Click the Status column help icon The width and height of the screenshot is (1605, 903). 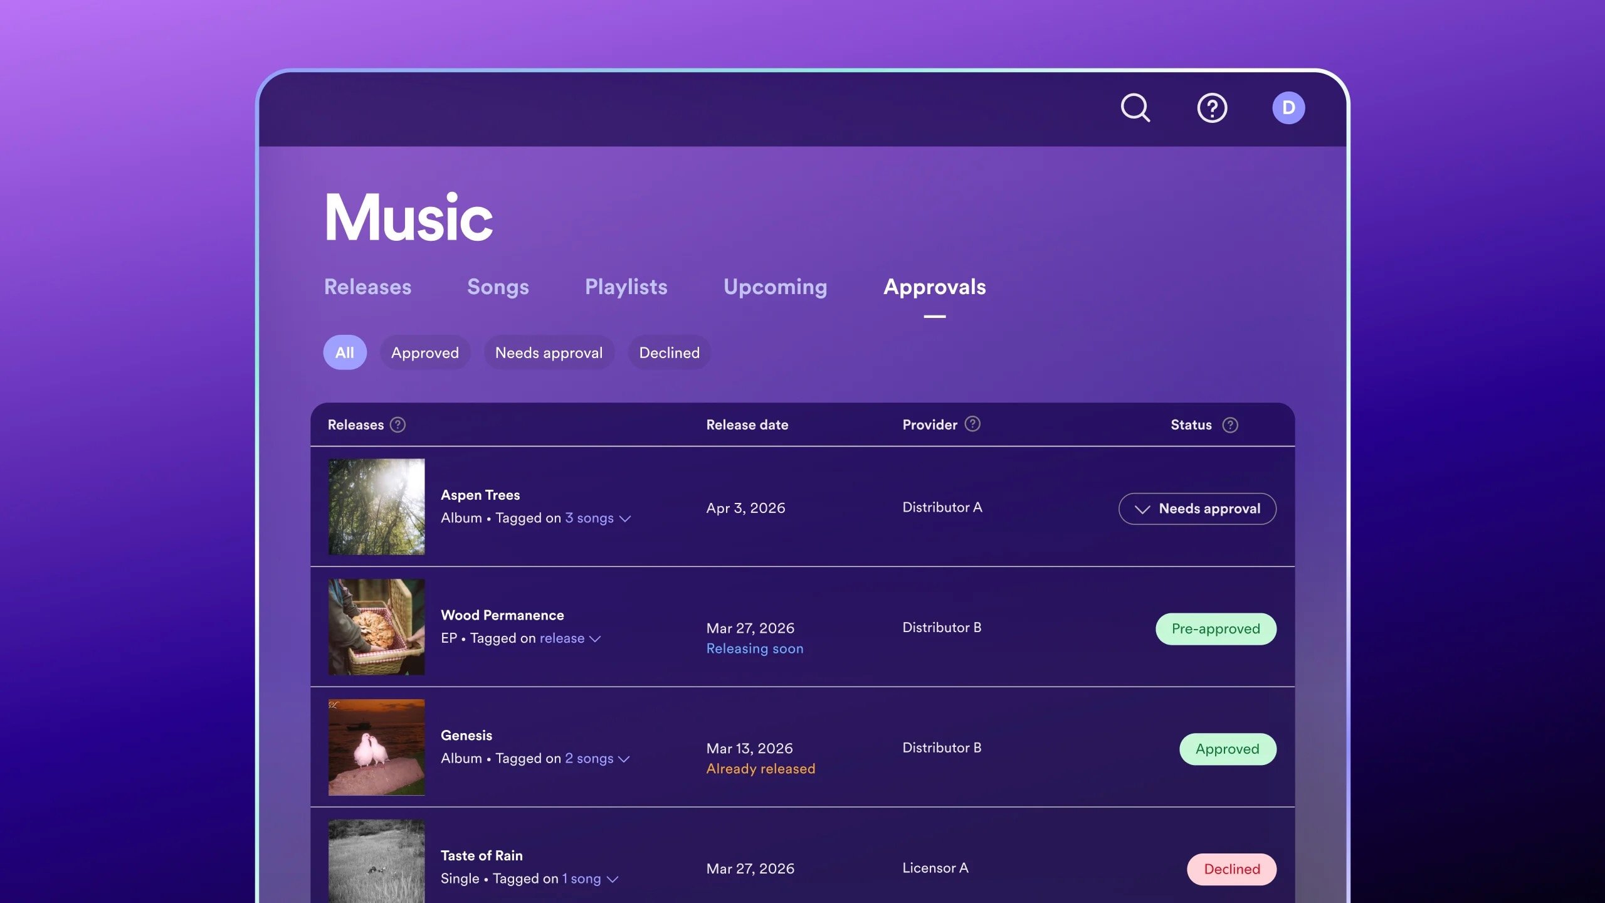pos(1230,425)
